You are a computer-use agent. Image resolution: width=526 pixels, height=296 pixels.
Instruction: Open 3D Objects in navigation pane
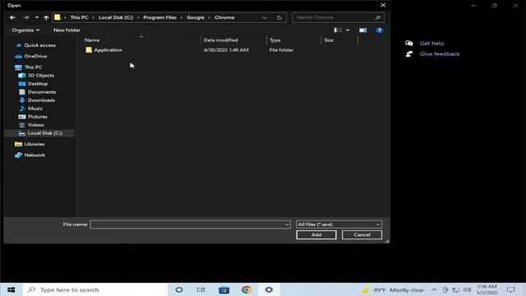(x=40, y=76)
